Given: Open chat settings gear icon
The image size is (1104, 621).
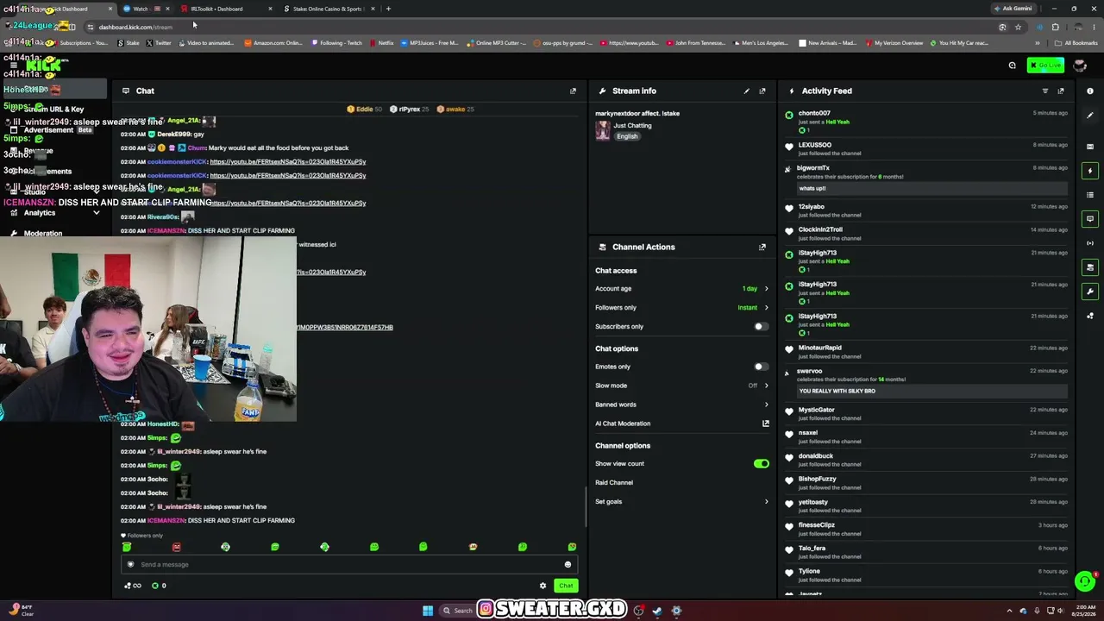Looking at the screenshot, I should tap(543, 586).
